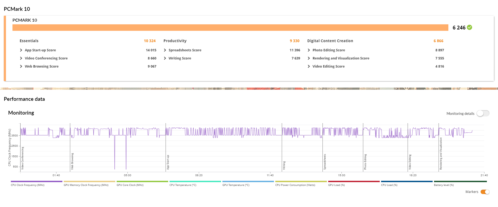Toggle CPU Power Consumption (Watts) legend series
498x207 pixels.
pyautogui.click(x=301, y=183)
